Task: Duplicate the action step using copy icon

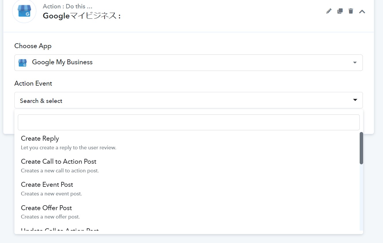Action: (x=340, y=11)
